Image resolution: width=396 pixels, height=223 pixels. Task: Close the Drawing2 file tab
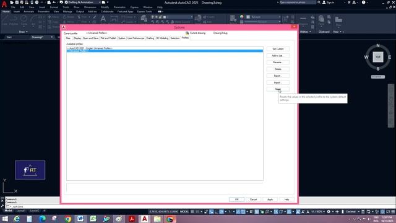51,37
